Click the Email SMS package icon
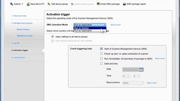The width and height of the screenshot is (180, 101). coord(98,4)
